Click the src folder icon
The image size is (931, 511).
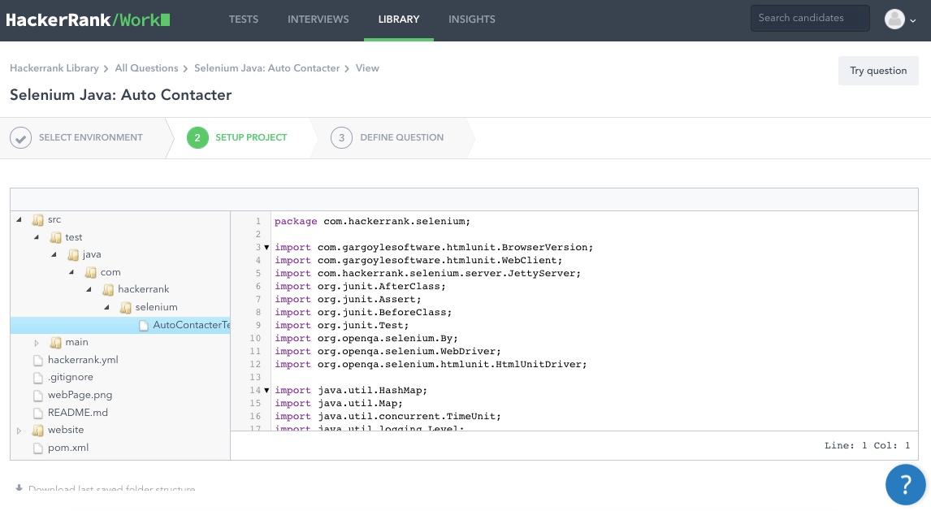click(37, 220)
